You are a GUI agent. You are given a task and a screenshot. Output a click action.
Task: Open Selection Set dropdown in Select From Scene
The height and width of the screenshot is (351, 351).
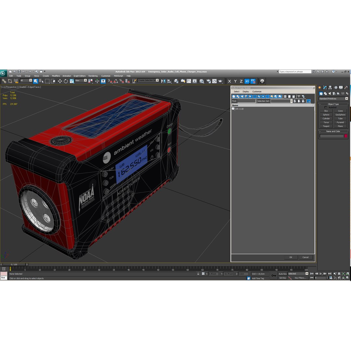tap(281, 101)
